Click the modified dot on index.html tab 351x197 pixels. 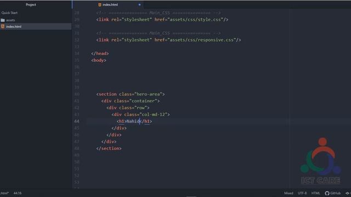[139, 5]
